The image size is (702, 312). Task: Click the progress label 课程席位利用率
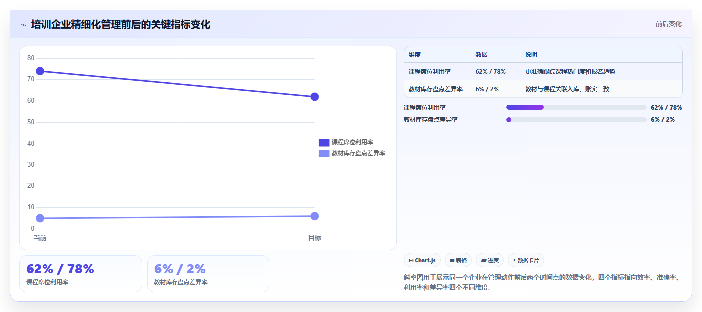click(425, 107)
